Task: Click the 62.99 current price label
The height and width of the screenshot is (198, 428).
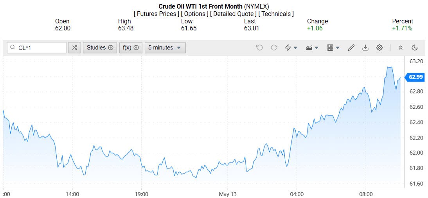Action: [415, 77]
